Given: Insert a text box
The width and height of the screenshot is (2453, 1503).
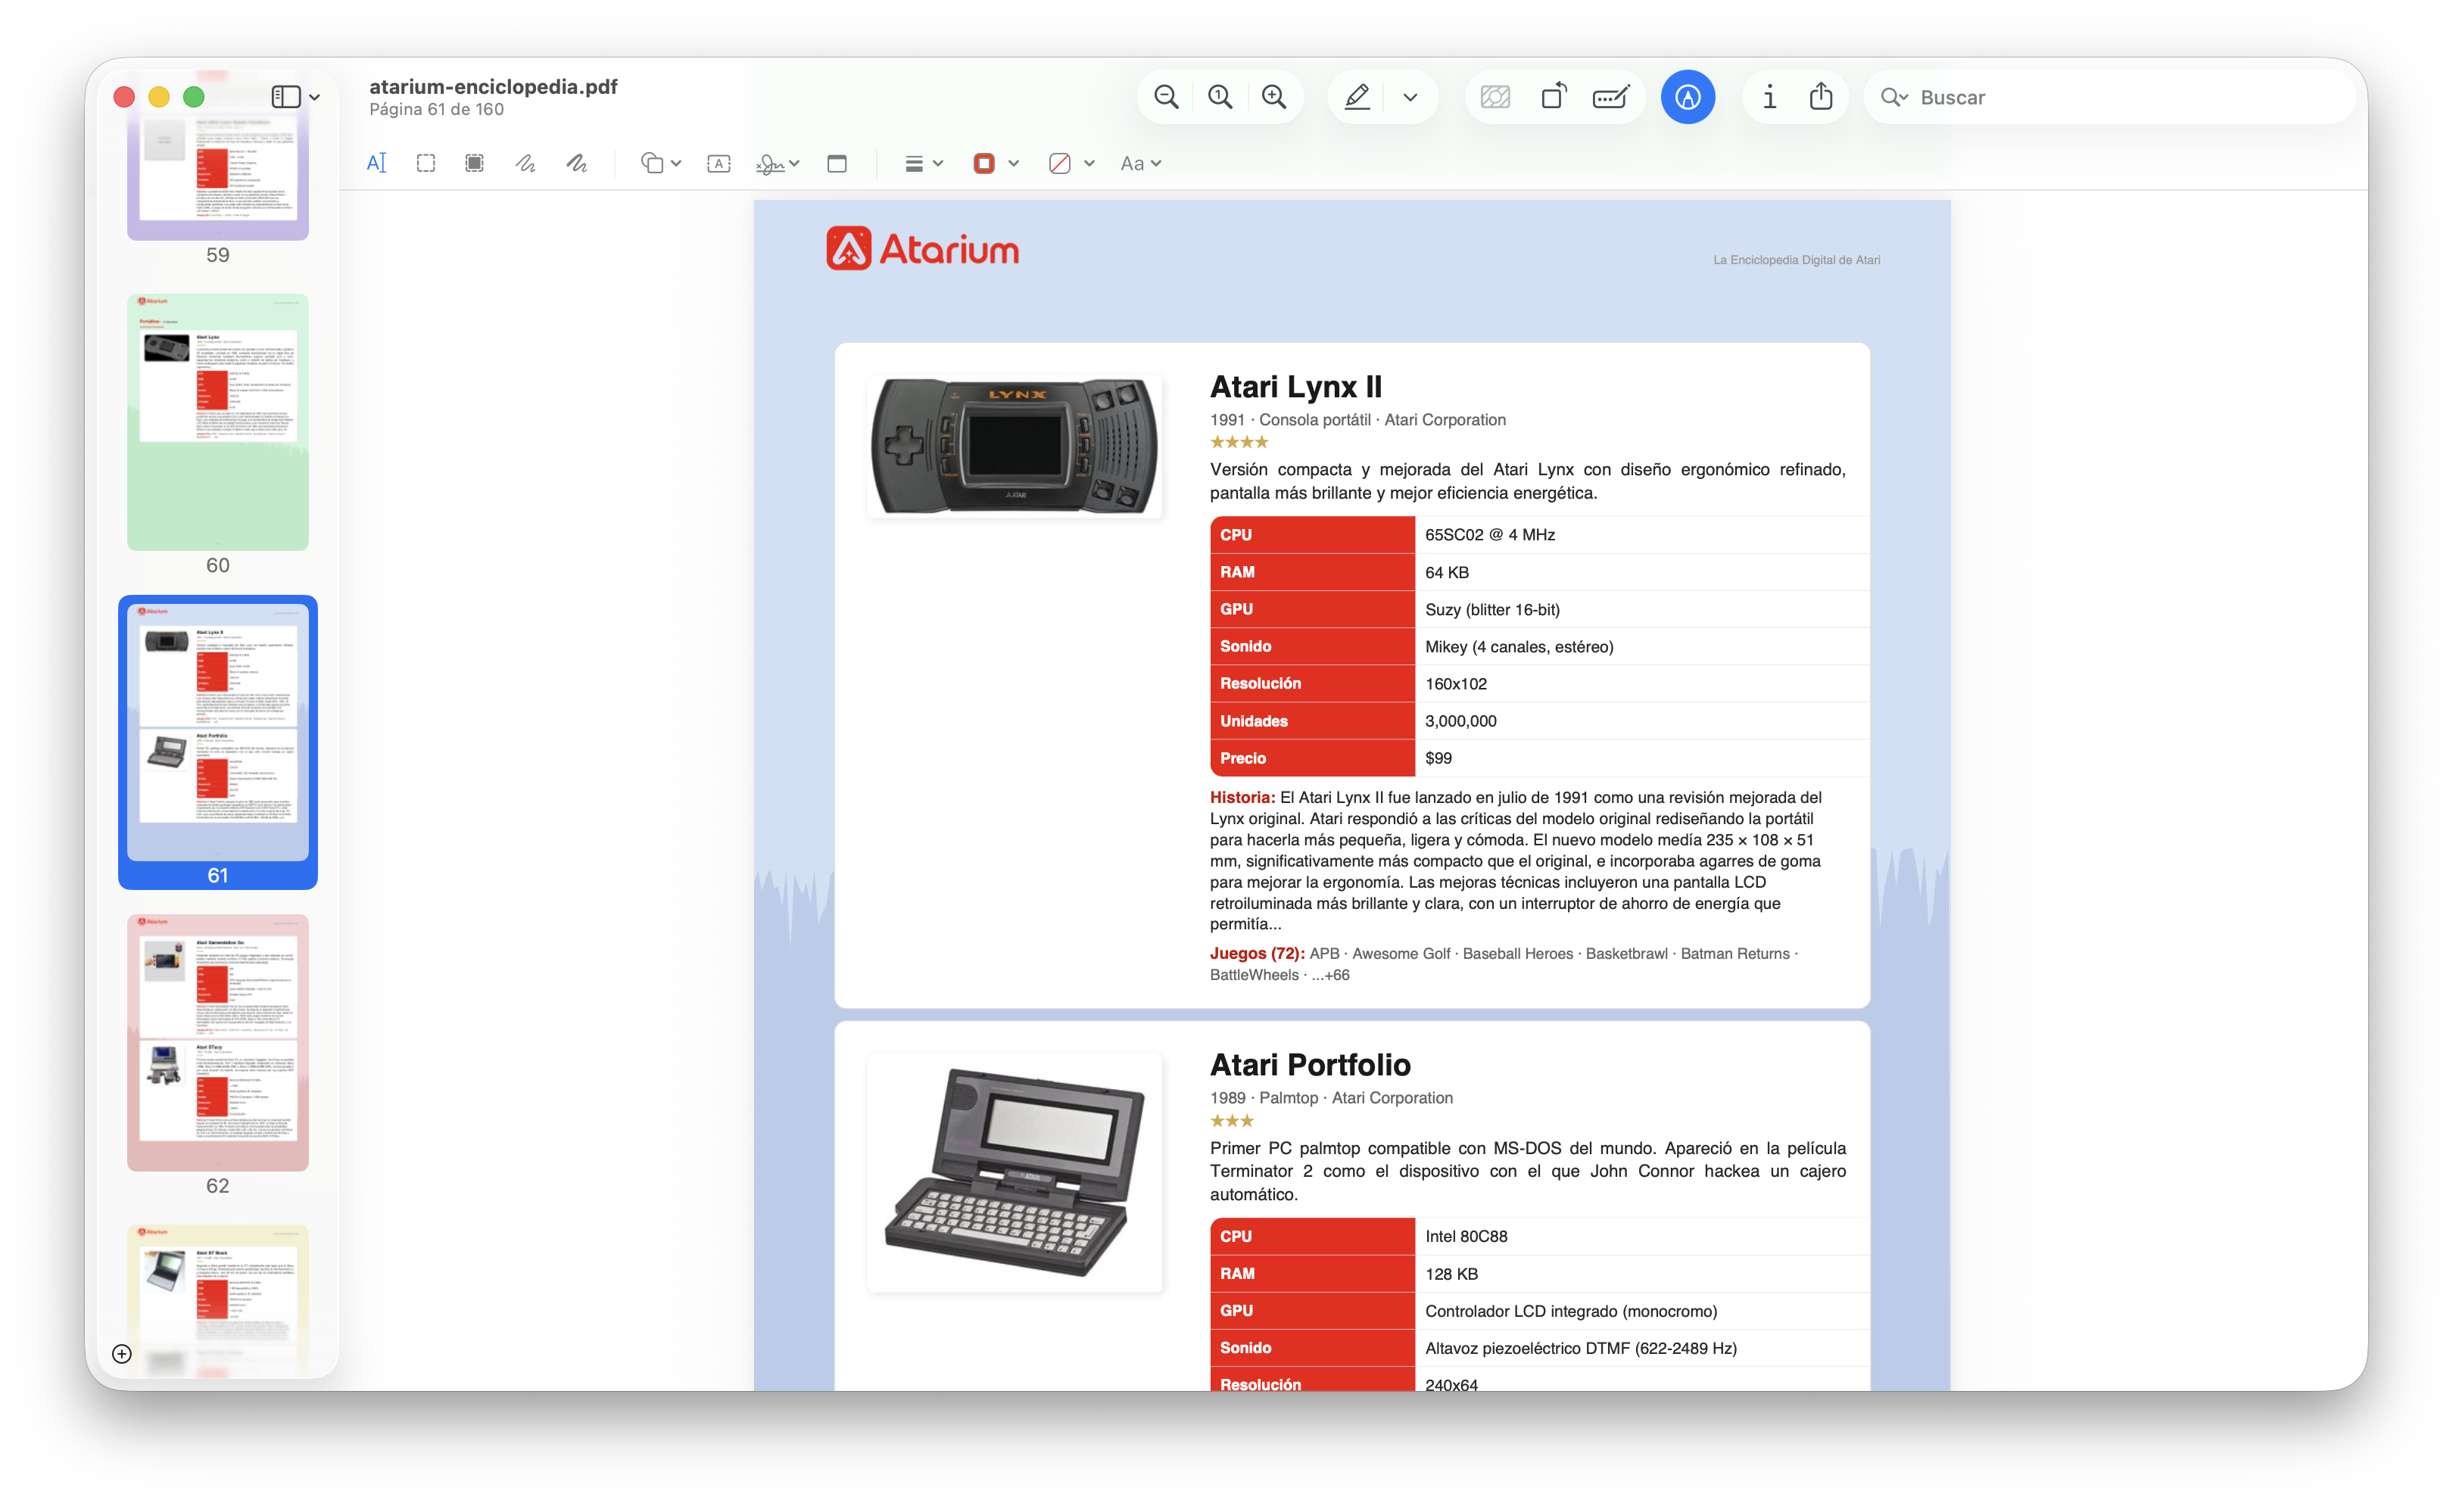Looking at the screenshot, I should tap(718, 163).
